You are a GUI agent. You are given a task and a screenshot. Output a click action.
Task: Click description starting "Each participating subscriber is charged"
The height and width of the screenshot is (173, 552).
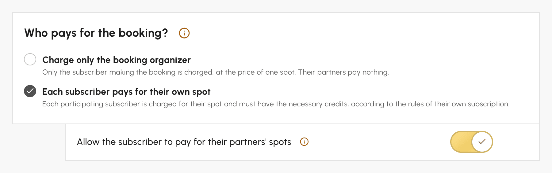276,104
